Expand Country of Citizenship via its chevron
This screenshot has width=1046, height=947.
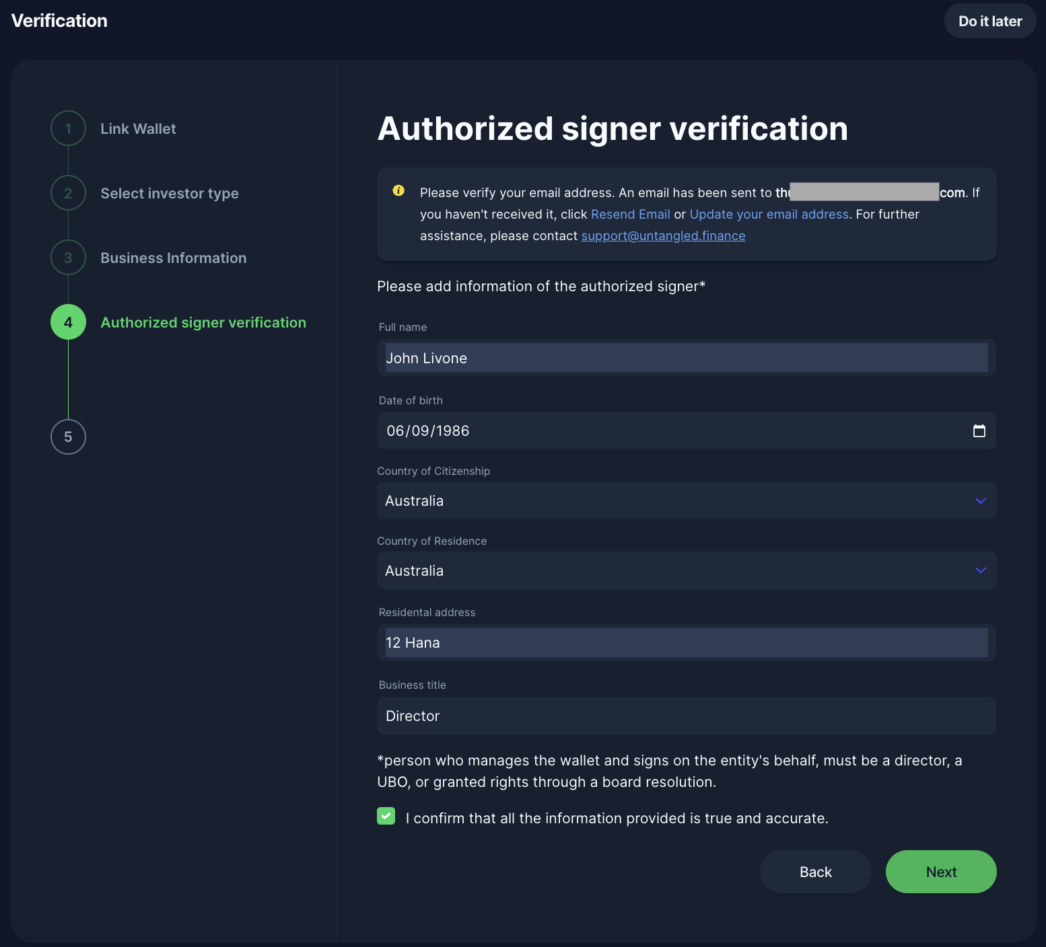(981, 500)
